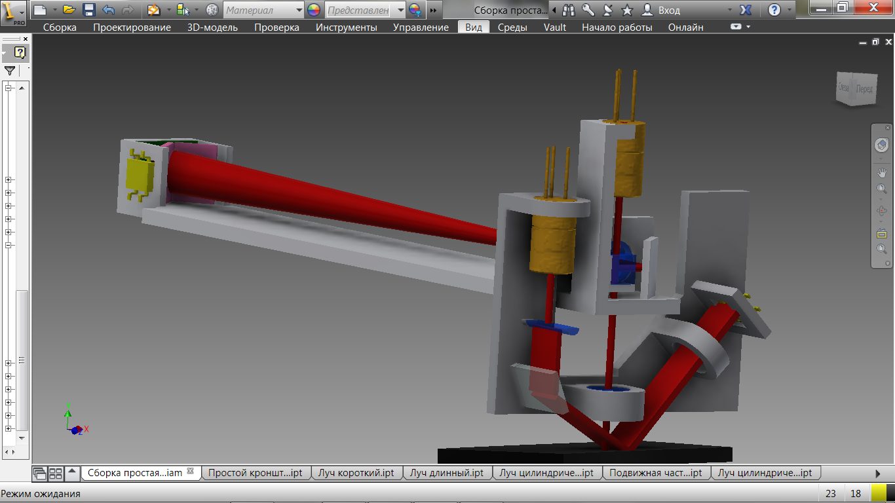This screenshot has width=895, height=503.
Task: Open a file with the folder icon
Action: pyautogui.click(x=69, y=10)
